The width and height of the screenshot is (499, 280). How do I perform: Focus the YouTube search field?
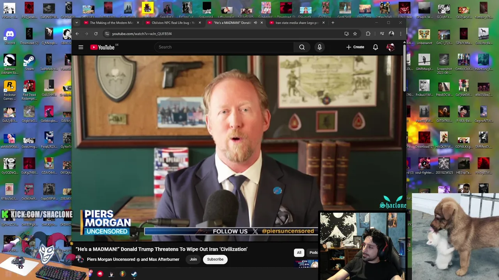(x=224, y=47)
